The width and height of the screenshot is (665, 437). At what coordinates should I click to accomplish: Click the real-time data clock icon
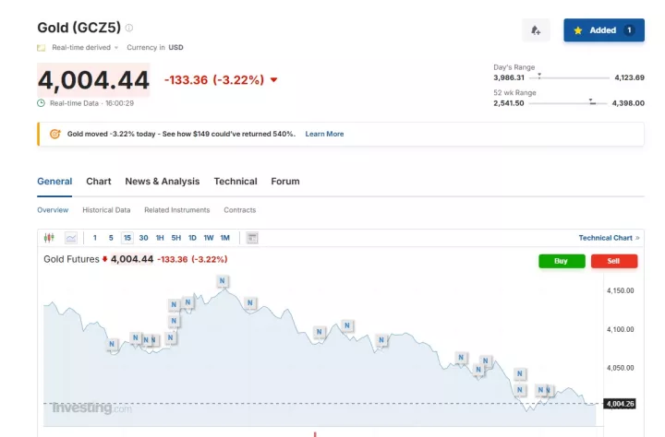(x=41, y=103)
